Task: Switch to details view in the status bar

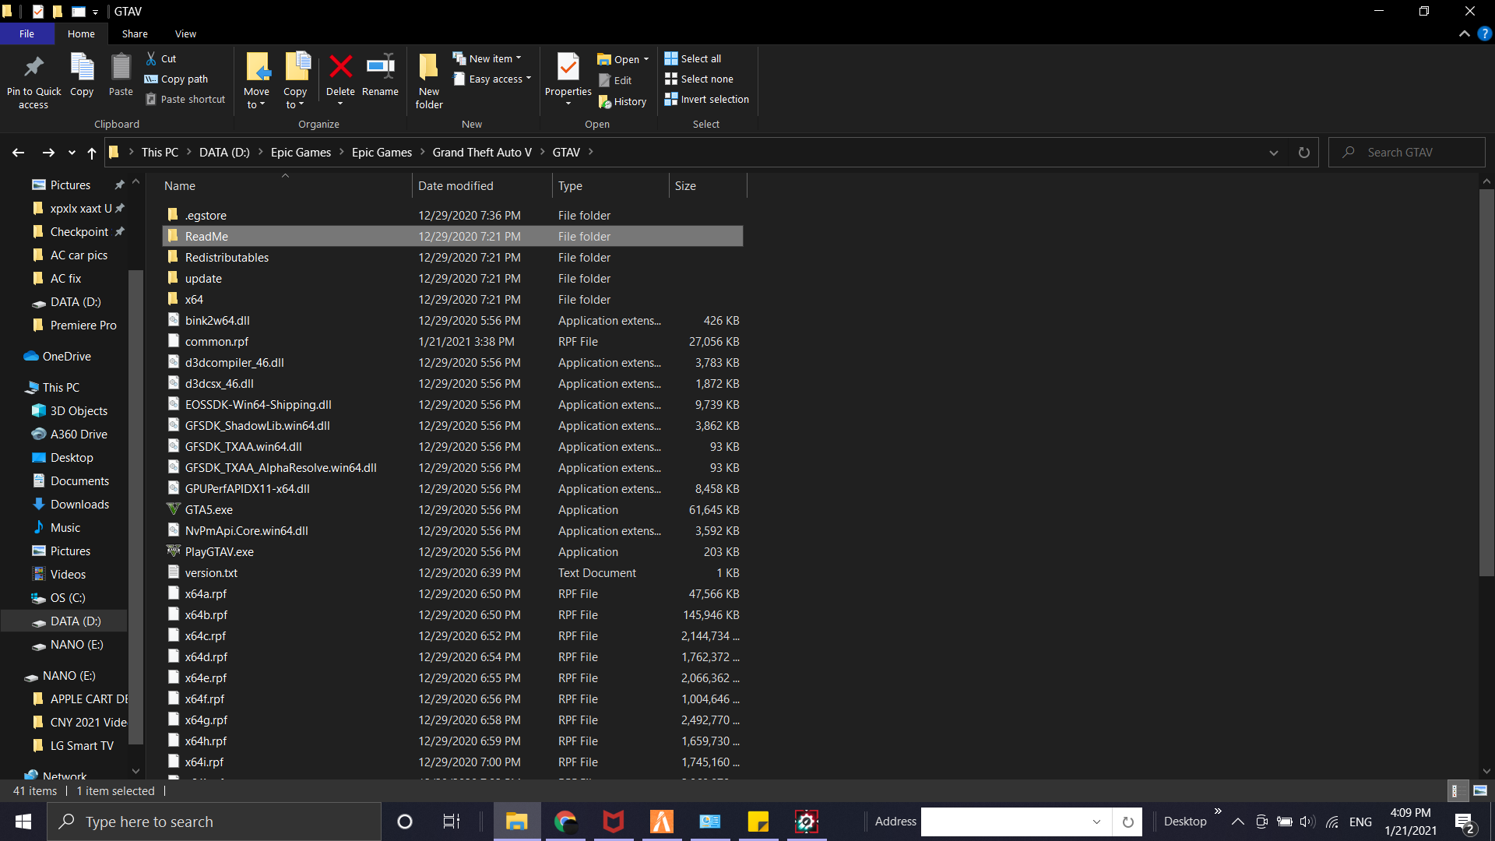Action: (1455, 790)
